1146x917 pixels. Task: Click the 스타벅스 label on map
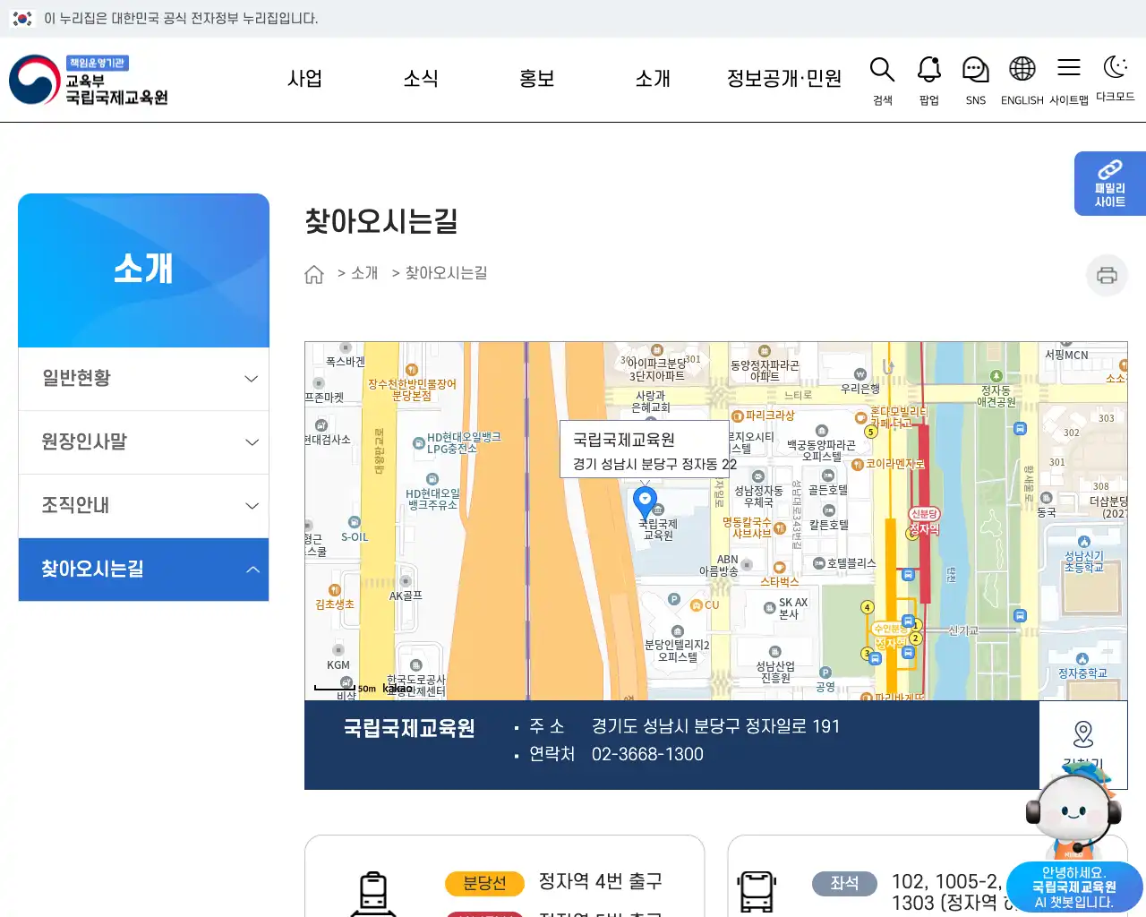tap(779, 581)
